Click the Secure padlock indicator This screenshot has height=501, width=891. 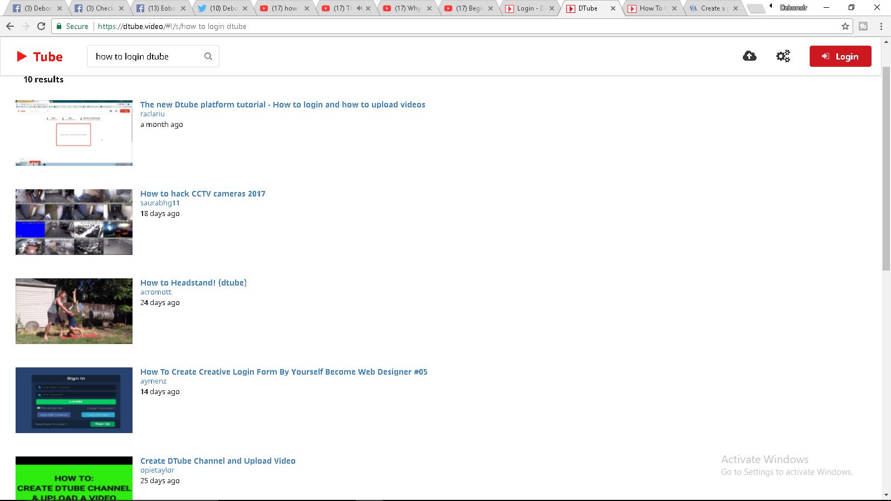(72, 26)
